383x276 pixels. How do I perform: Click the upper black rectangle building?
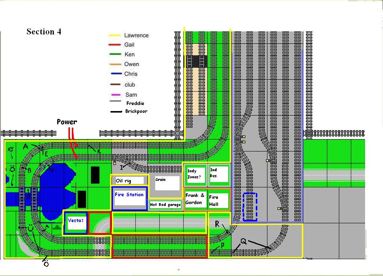click(95, 175)
